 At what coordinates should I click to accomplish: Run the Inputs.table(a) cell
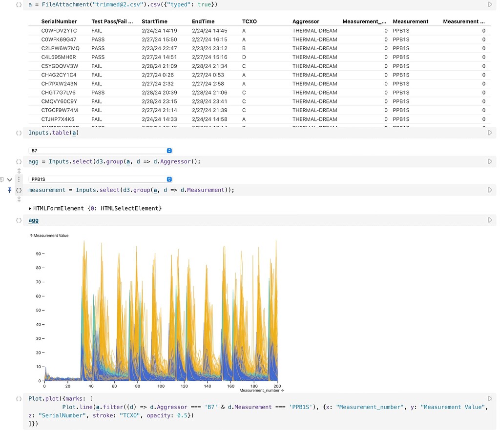coord(490,133)
